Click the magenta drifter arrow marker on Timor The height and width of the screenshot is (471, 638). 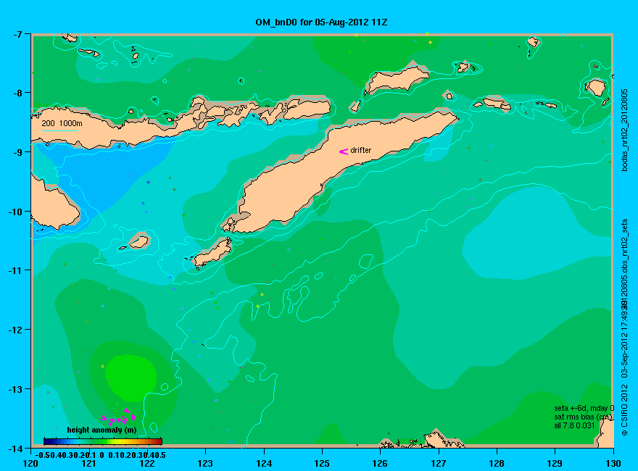tap(344, 151)
